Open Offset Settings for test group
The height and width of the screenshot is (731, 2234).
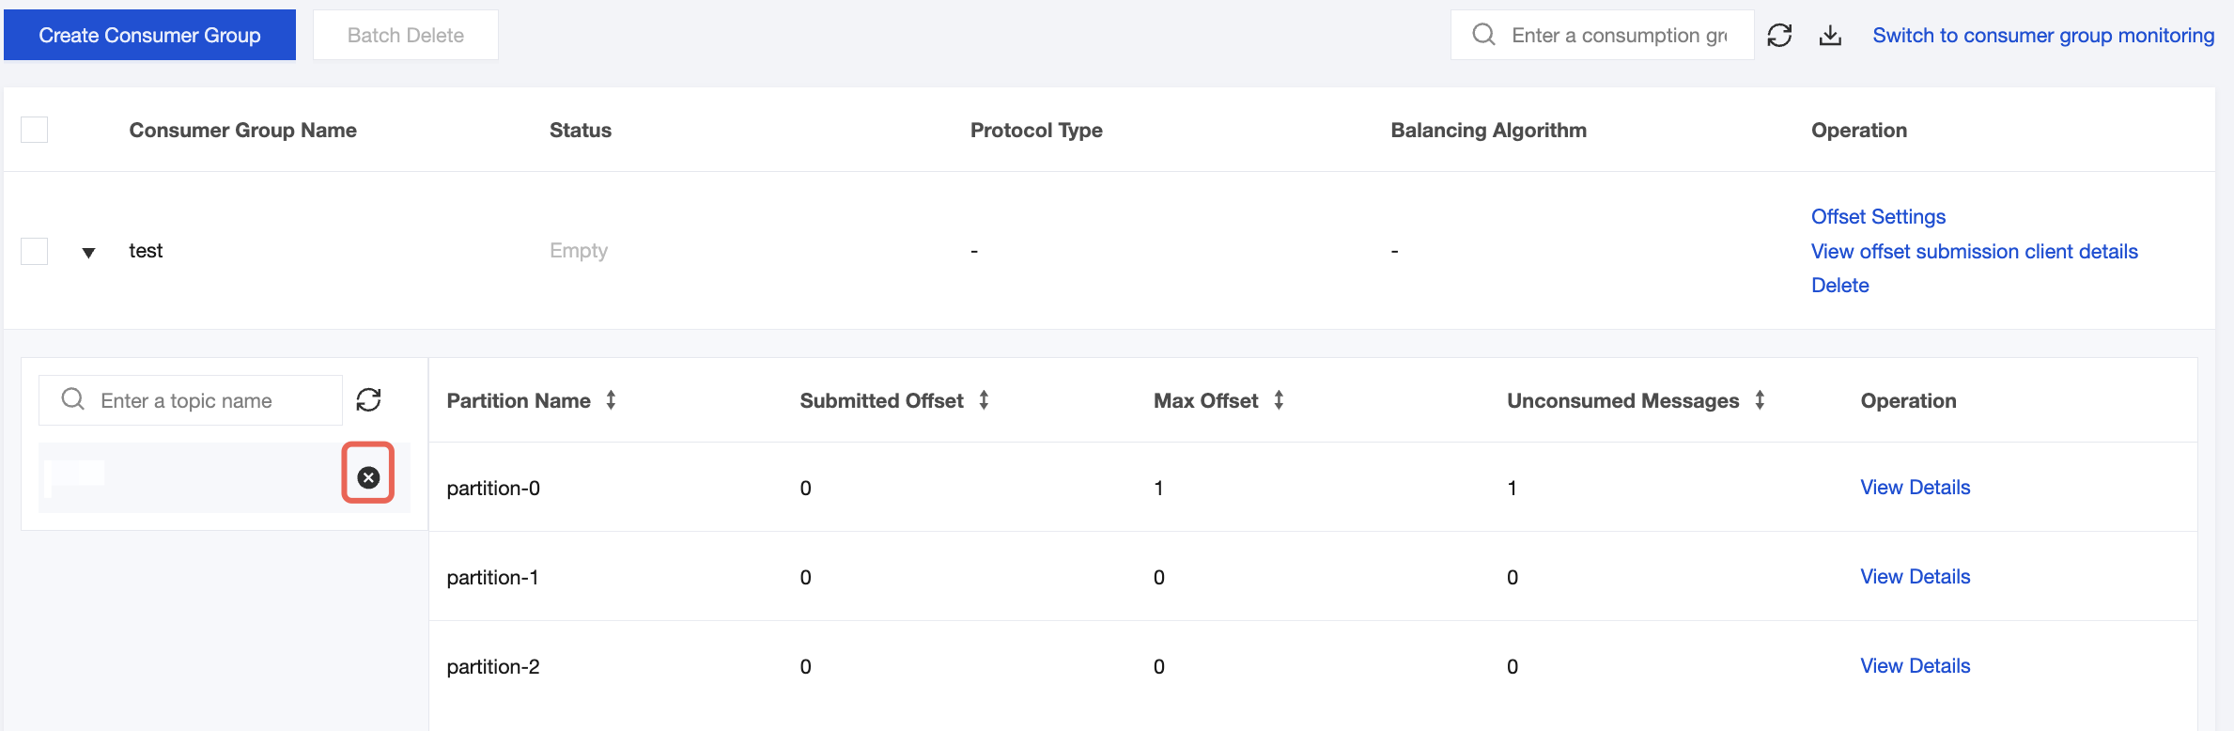[x=1878, y=217]
